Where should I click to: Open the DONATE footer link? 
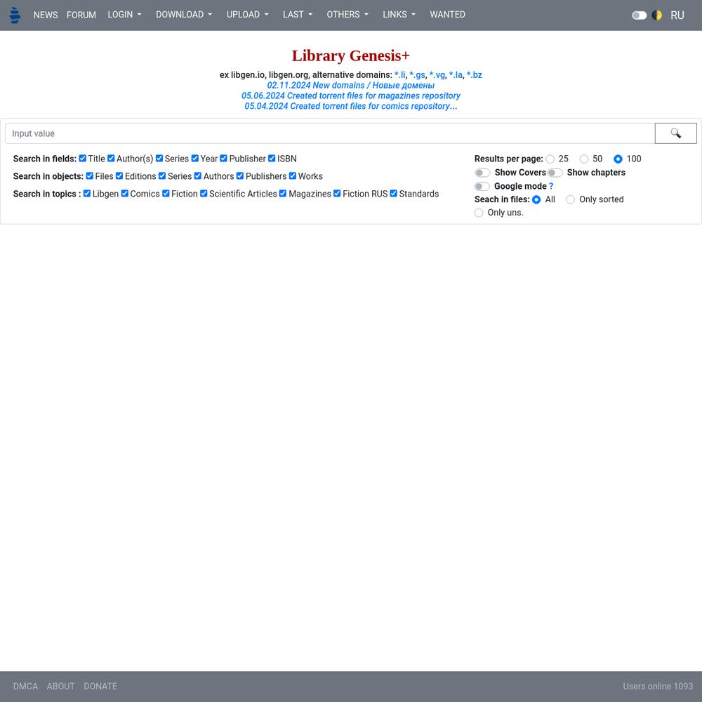(x=100, y=687)
